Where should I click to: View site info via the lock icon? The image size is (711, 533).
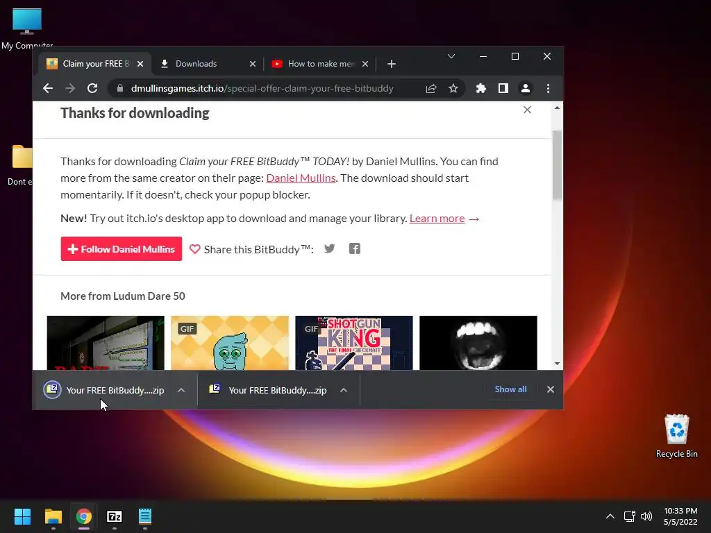click(119, 88)
